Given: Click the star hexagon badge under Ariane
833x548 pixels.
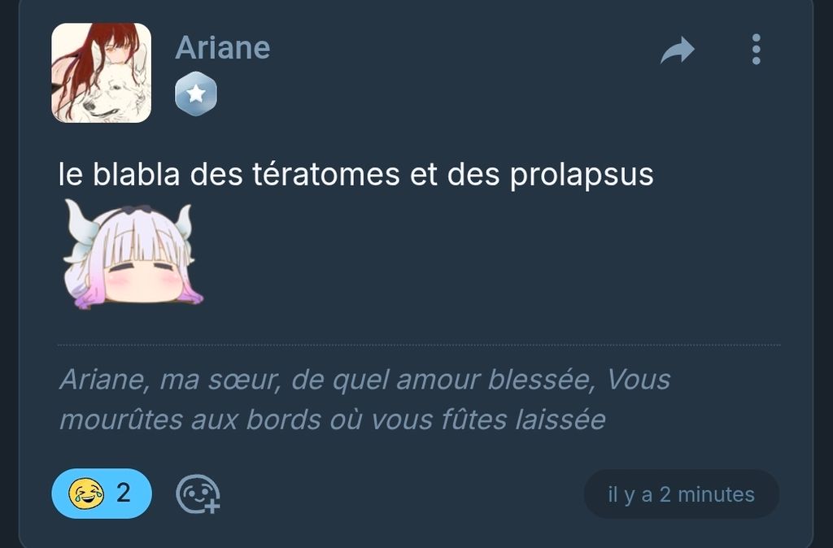Looking at the screenshot, I should click(x=196, y=94).
